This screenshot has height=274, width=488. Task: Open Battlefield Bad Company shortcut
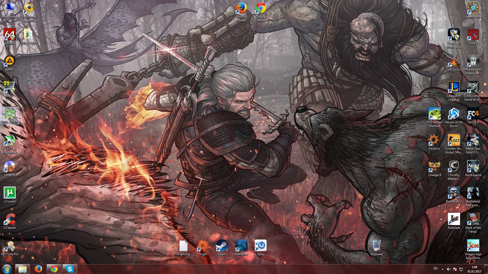473,197
